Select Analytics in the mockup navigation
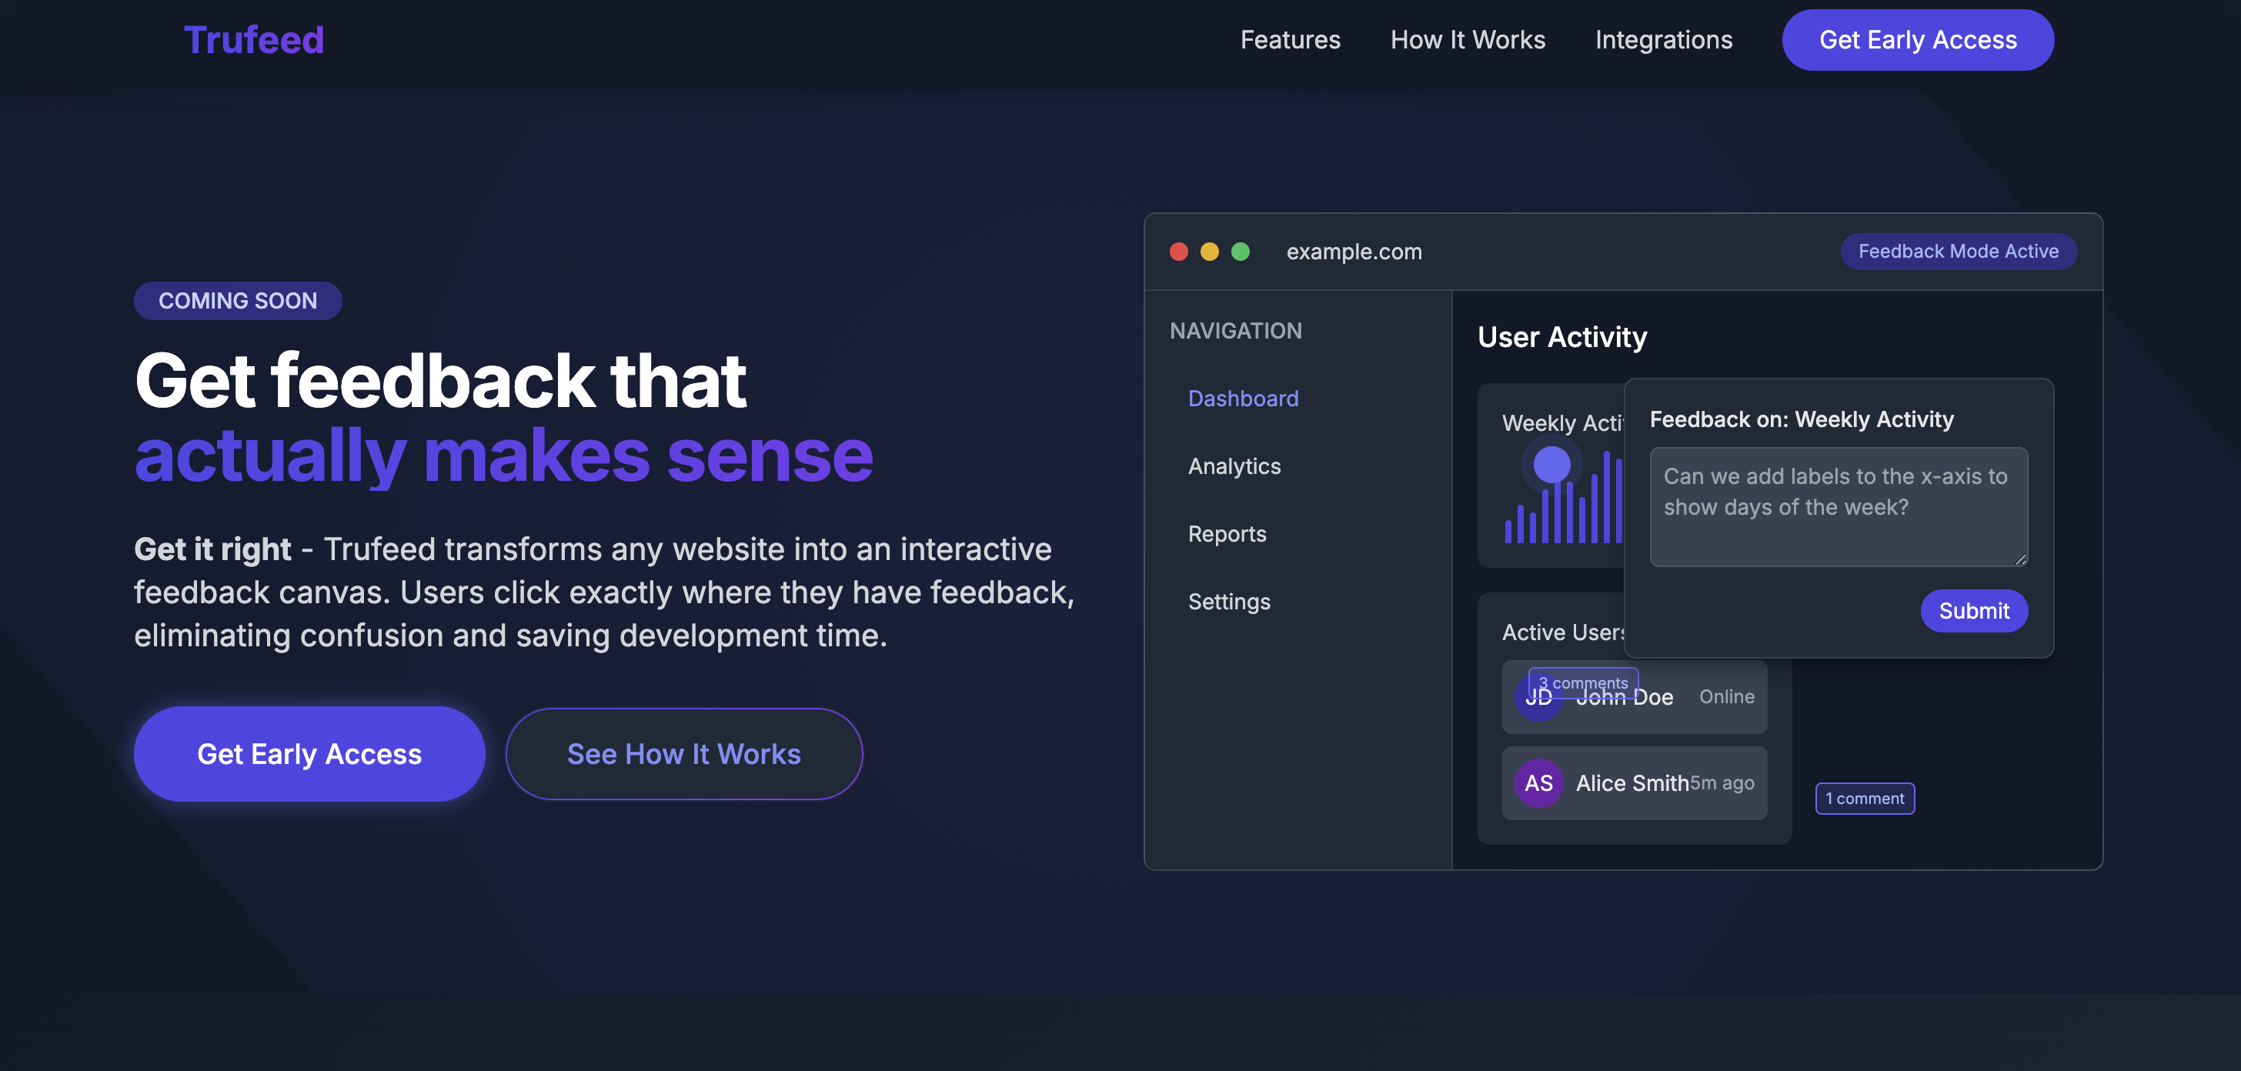The image size is (2241, 1071). click(x=1234, y=466)
